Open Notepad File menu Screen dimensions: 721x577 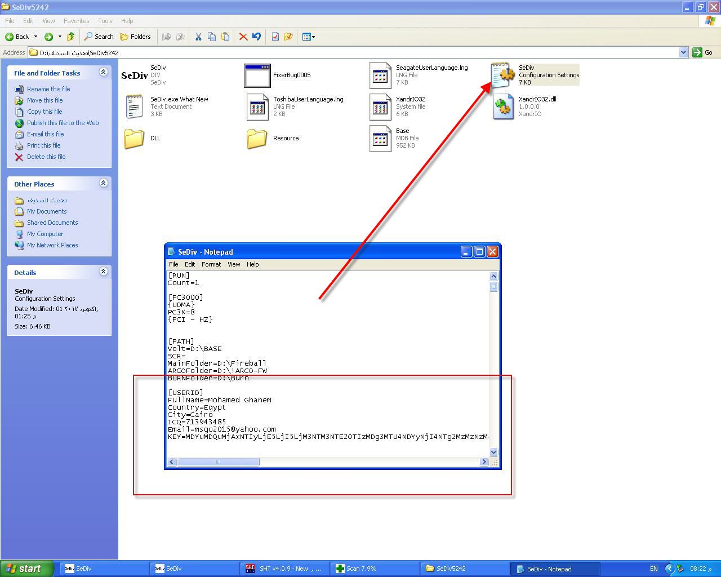(x=173, y=264)
